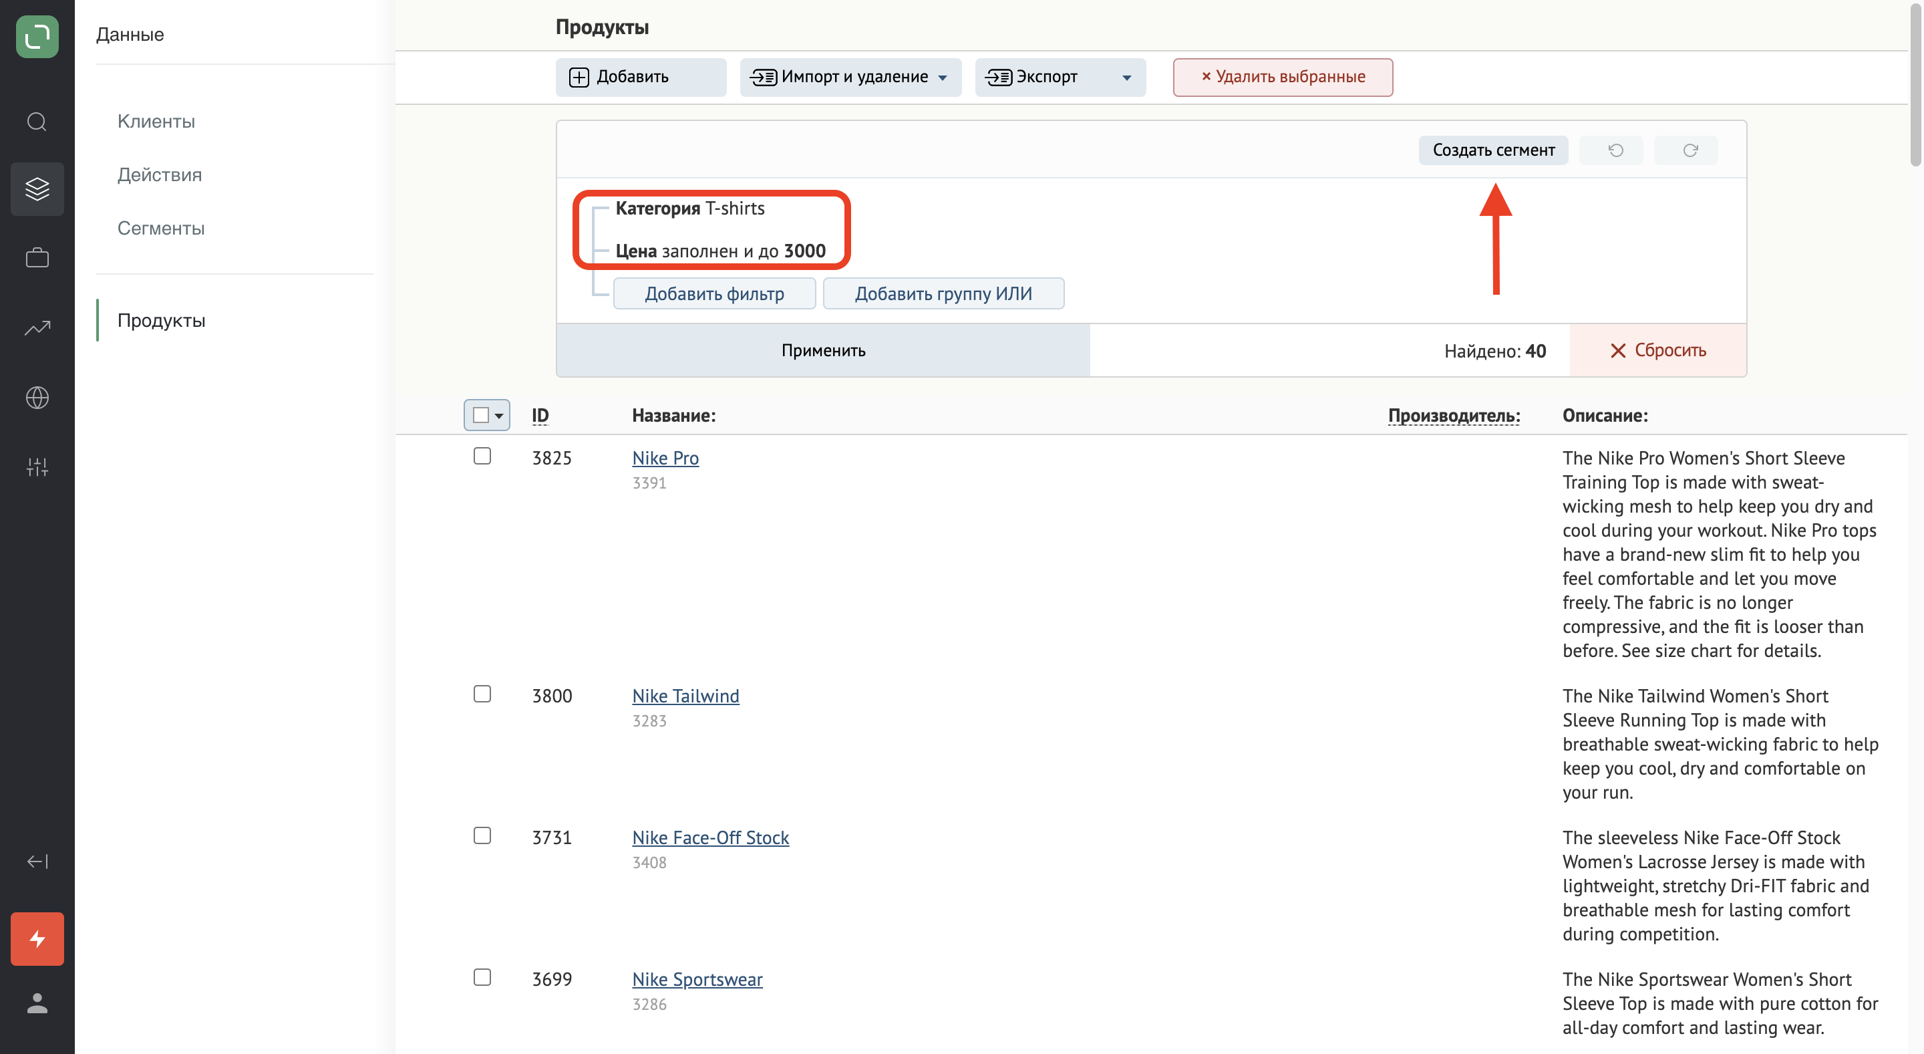Viewport: 1924px width, 1054px height.
Task: Sort by the Производитель column header
Action: [1454, 416]
